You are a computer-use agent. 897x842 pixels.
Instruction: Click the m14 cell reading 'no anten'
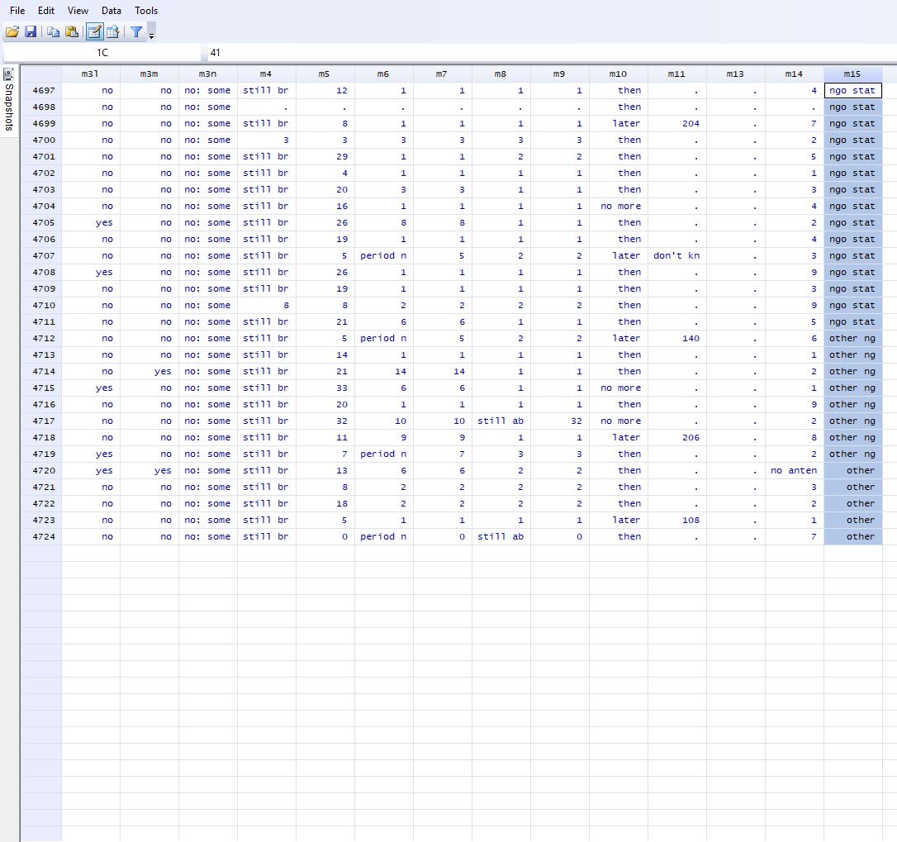click(x=794, y=470)
